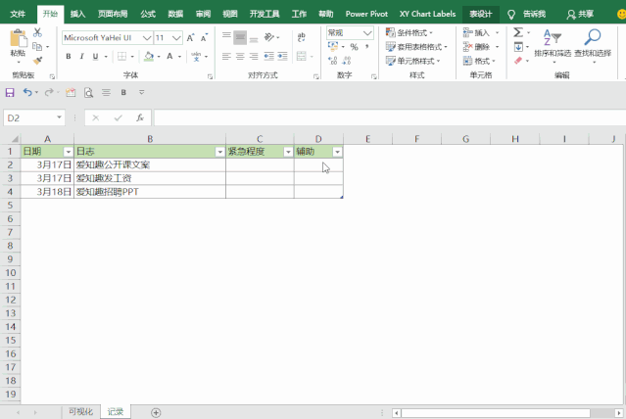Open 辅助 column filter dropdown
This screenshot has width=626, height=419.
pyautogui.click(x=337, y=152)
